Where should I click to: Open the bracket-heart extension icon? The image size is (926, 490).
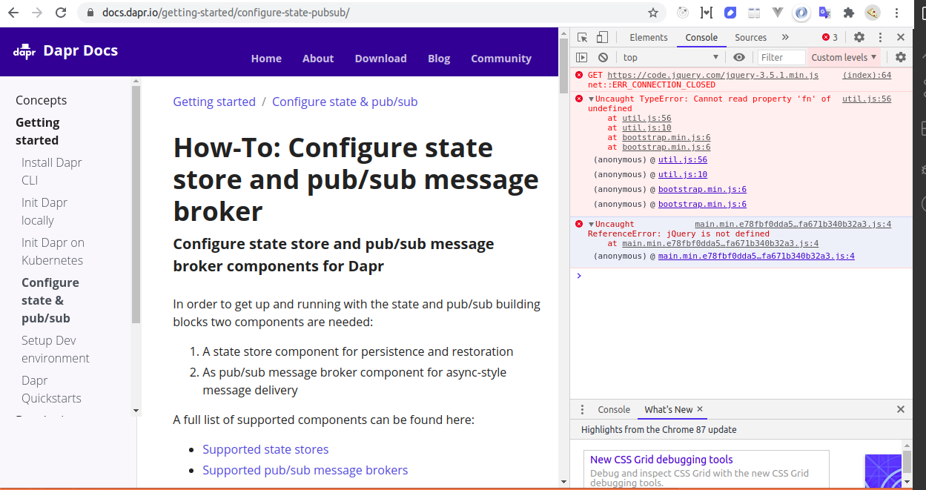[707, 13]
